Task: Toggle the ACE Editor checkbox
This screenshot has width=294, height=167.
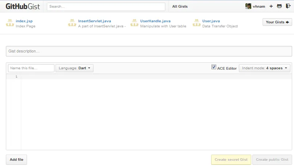Action: pos(214,67)
